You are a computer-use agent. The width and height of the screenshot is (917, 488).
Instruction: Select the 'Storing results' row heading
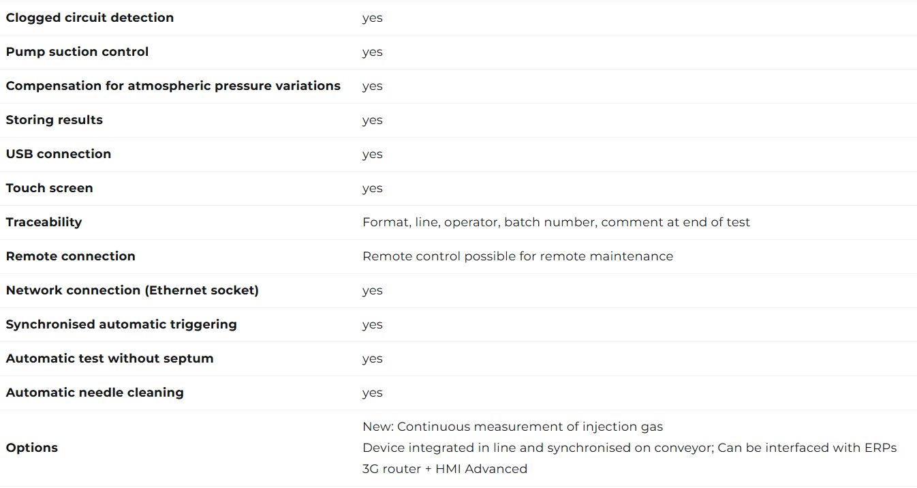55,120
